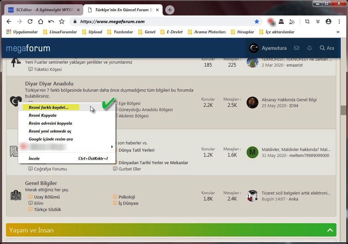Screen dimensions: 348x244
Task: Click the outline star icon beside home
Action: [x=62, y=21]
